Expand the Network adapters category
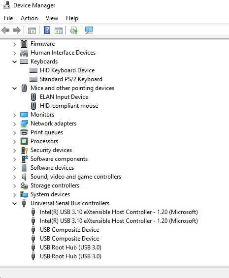 [15, 124]
